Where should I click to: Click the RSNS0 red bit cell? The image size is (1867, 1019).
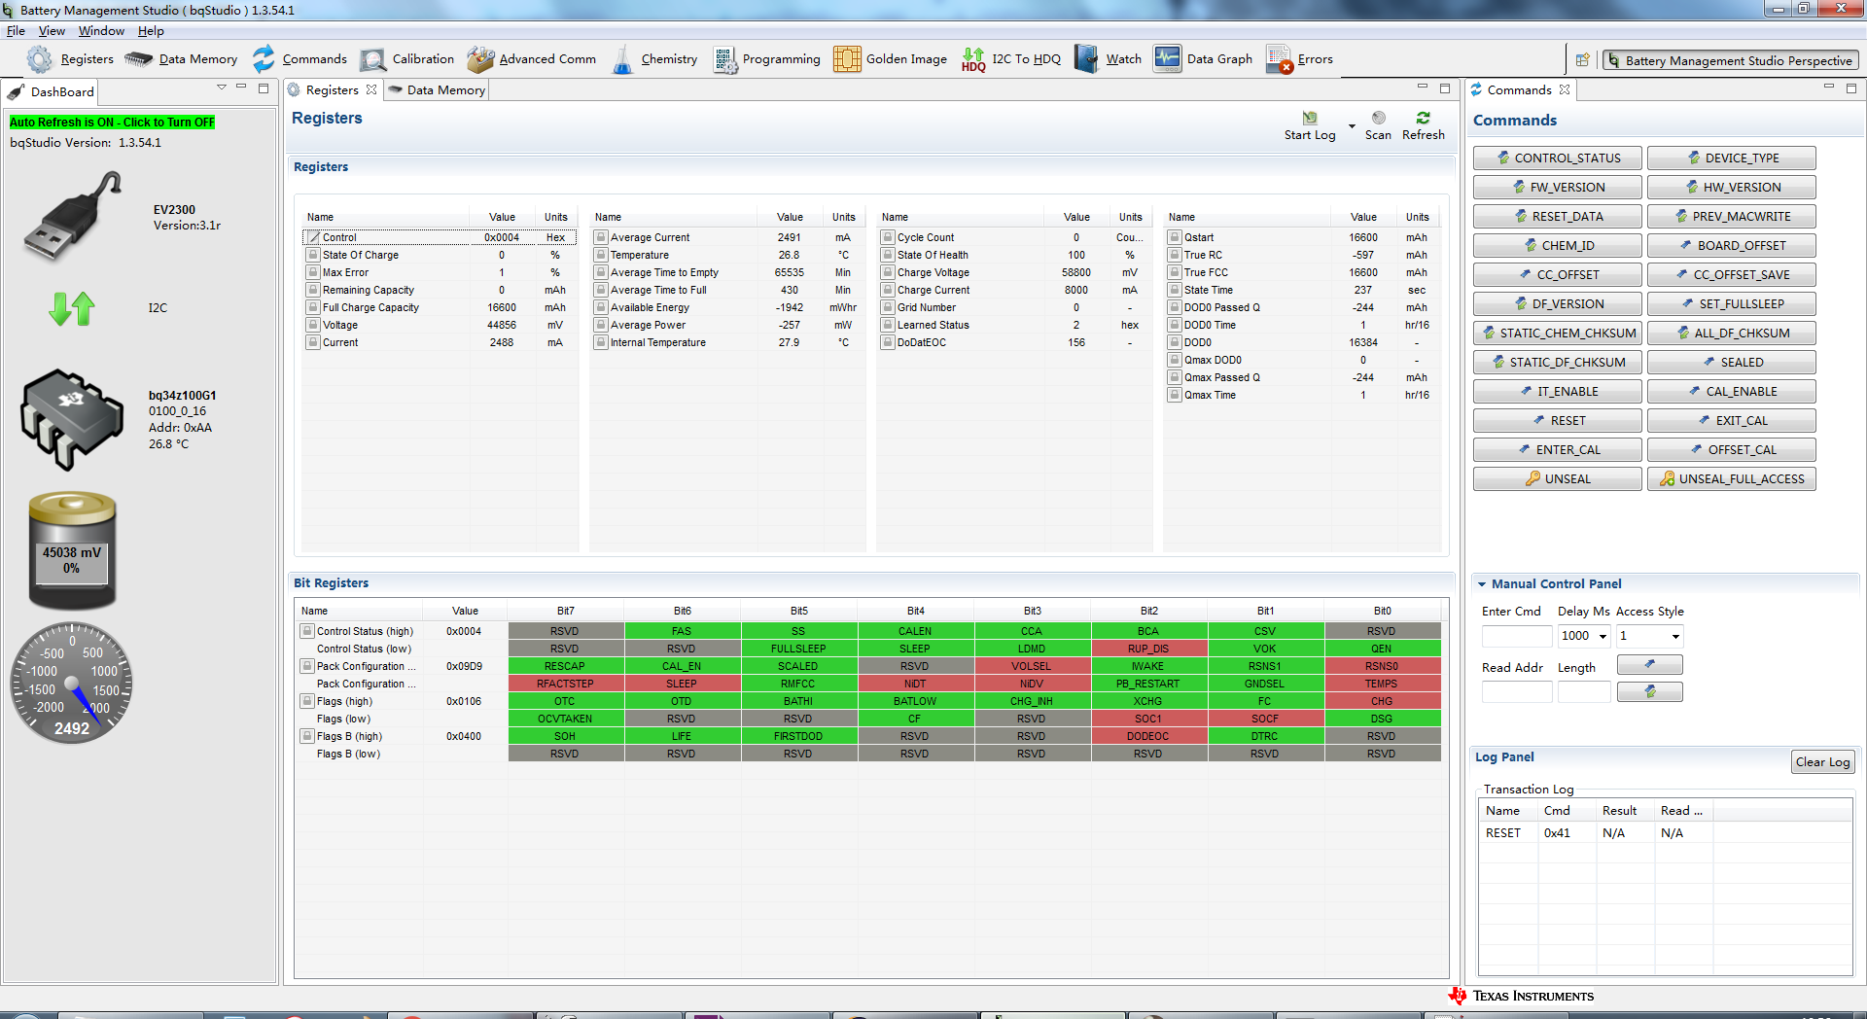click(1382, 666)
